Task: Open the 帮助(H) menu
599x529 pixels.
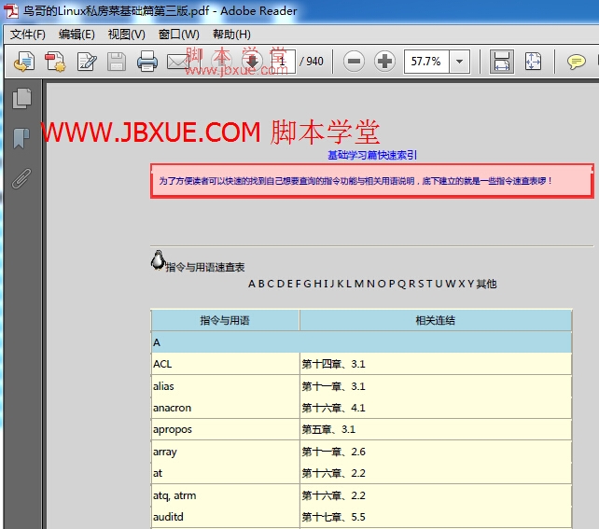Action: pos(231,35)
